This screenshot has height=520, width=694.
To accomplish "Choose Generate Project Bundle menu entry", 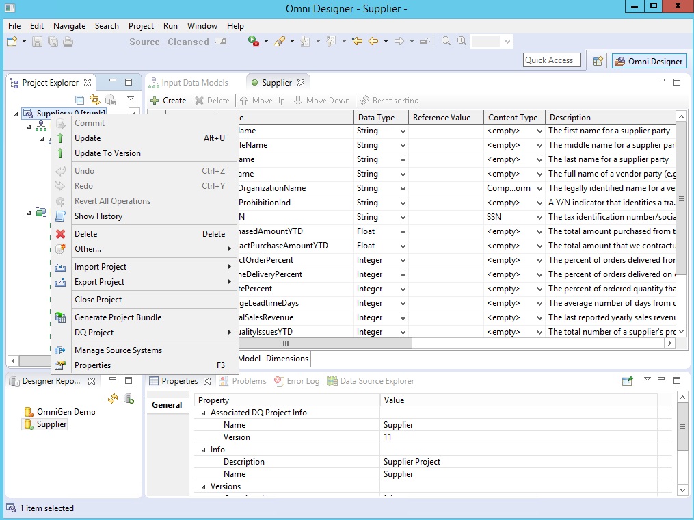I will [145, 317].
